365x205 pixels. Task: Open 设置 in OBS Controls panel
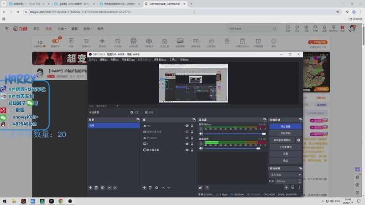point(286,154)
